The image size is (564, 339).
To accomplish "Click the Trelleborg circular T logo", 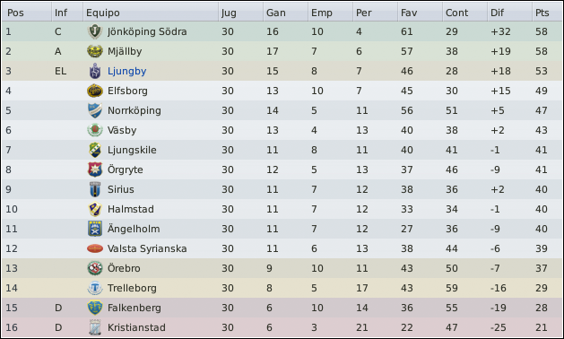I will tap(95, 288).
